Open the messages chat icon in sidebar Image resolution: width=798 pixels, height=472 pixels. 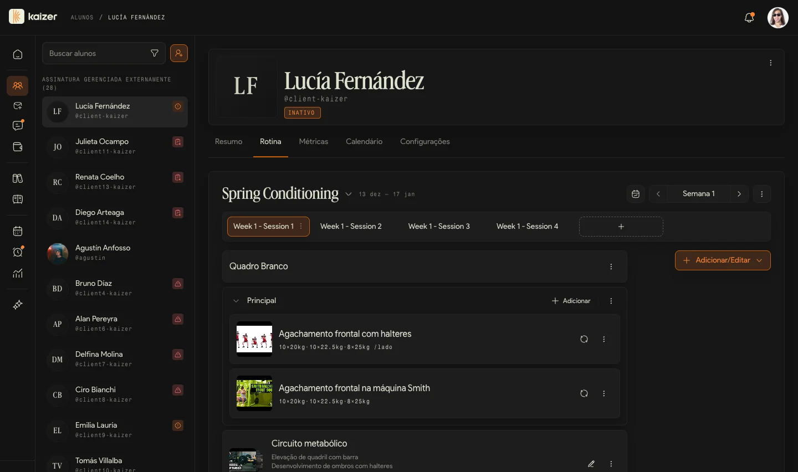[x=18, y=126]
